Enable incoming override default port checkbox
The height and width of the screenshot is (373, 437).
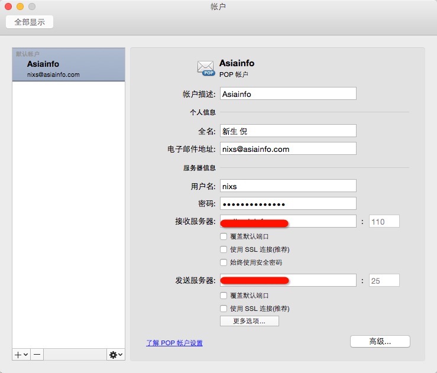pyautogui.click(x=224, y=236)
